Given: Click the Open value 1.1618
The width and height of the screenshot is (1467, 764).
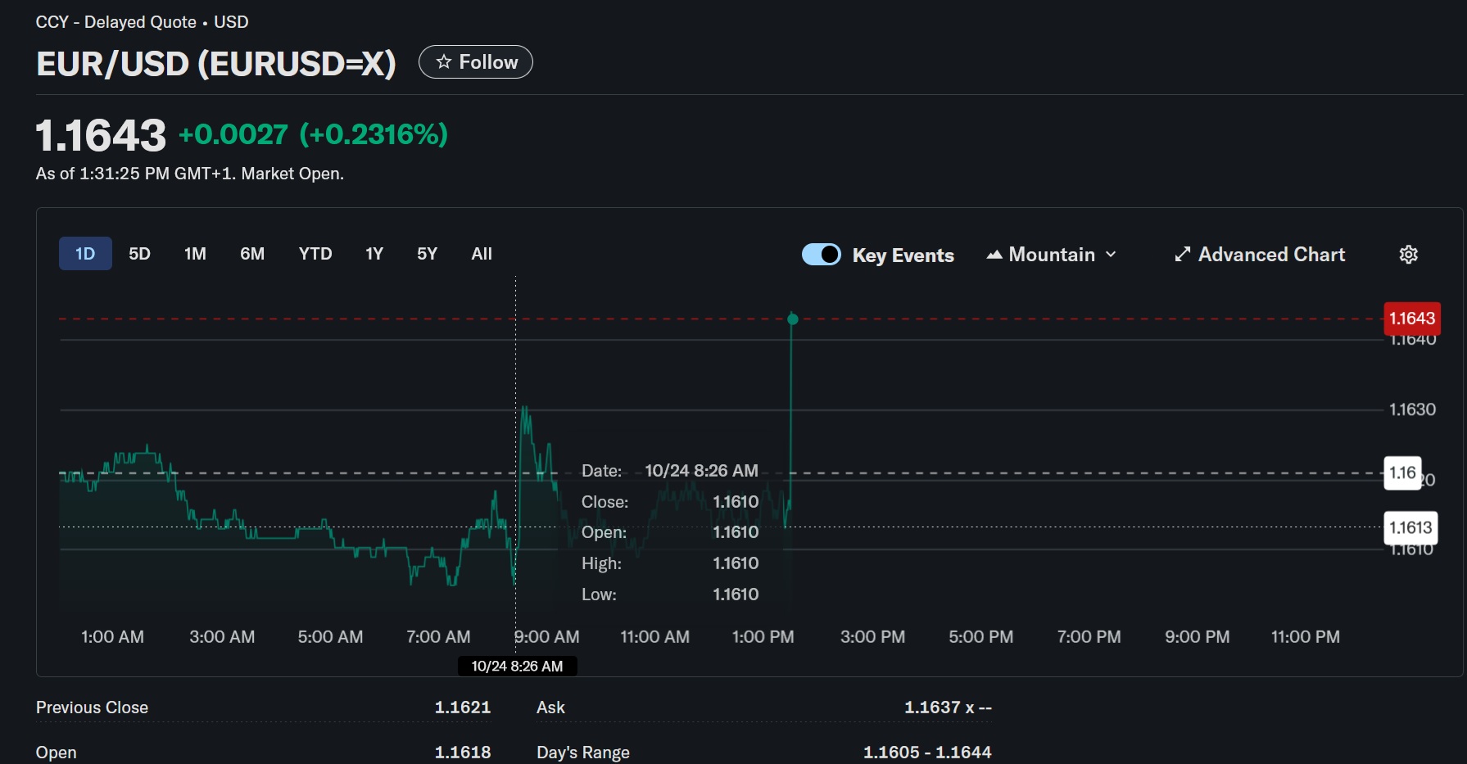Looking at the screenshot, I should point(463,753).
